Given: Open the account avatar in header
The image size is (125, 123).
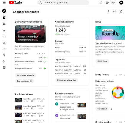Looking at the screenshot, I should (x=121, y=3).
